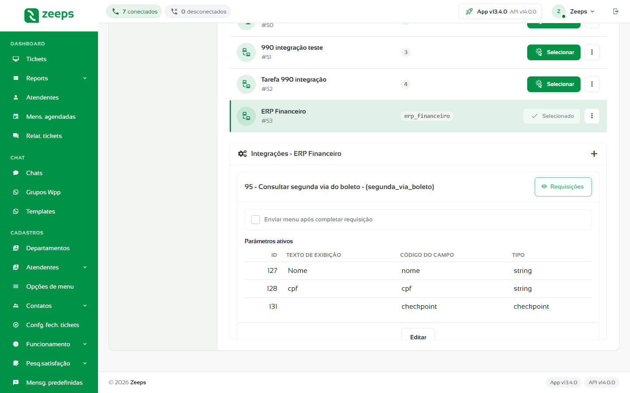Click the integration icon of ERP Financeiro
Screen dimensions: 630x393
(x=246, y=116)
